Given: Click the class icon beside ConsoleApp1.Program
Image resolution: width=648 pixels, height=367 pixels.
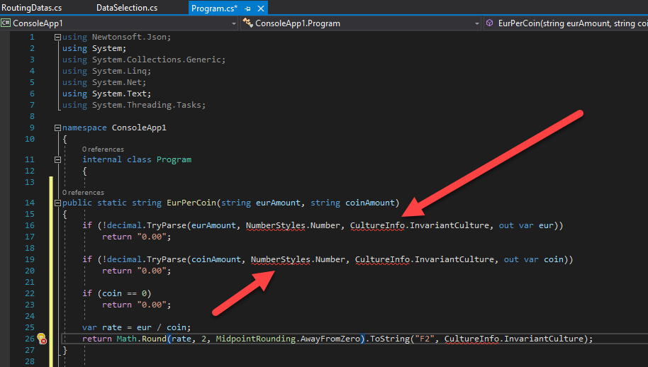Looking at the screenshot, I should [x=247, y=23].
